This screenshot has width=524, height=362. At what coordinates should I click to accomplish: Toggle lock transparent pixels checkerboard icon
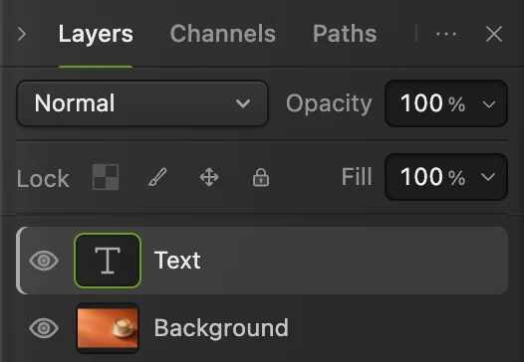click(x=106, y=177)
